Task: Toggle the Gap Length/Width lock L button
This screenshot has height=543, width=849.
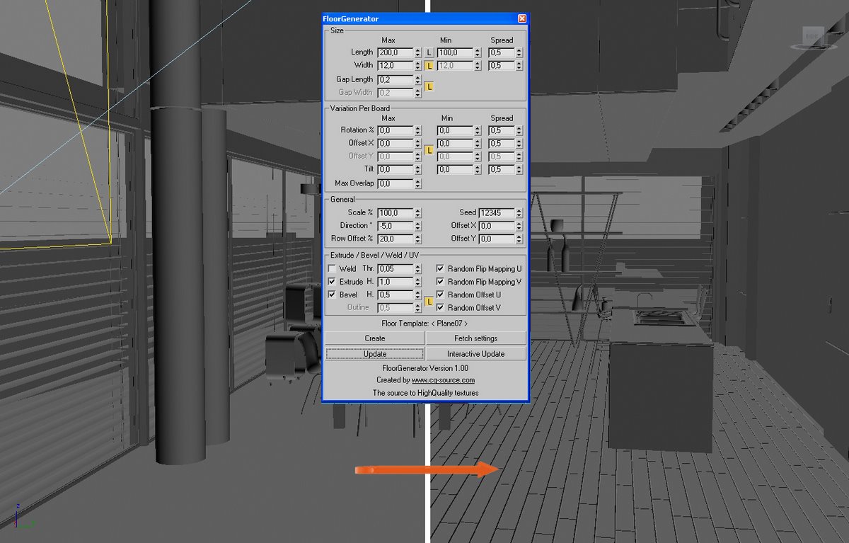Action: pyautogui.click(x=429, y=86)
